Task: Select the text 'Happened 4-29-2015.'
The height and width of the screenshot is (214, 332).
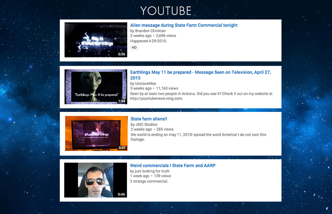Action: pyautogui.click(x=148, y=41)
